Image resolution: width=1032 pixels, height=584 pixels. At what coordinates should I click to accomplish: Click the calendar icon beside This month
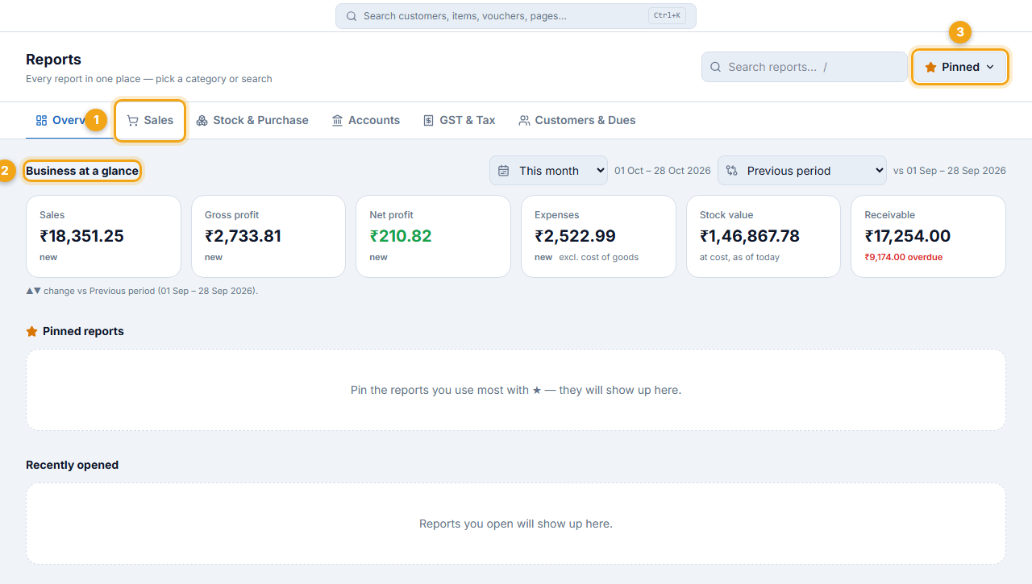[503, 171]
